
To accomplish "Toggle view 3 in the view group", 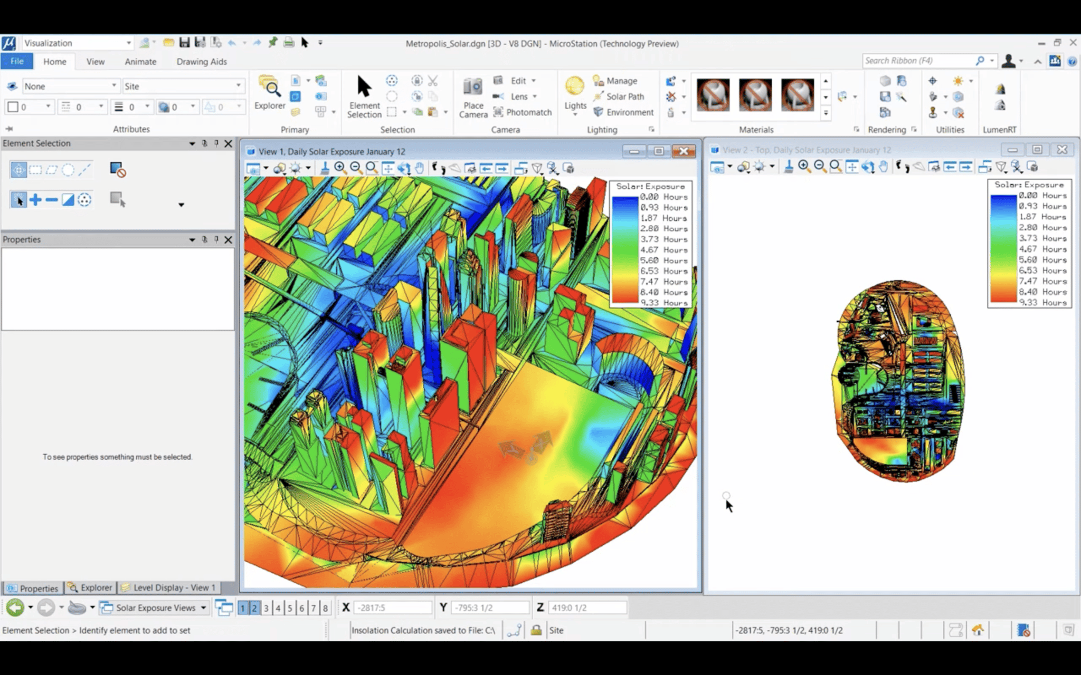I will (266, 608).
